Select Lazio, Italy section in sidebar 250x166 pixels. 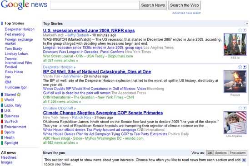[13, 105]
